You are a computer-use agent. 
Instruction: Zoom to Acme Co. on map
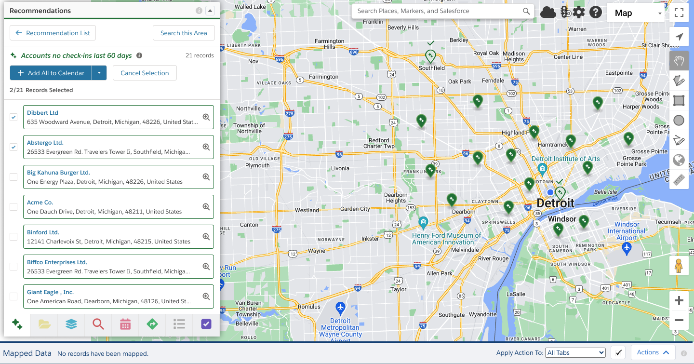[206, 207]
